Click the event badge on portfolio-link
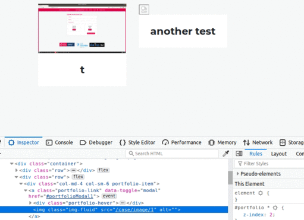Image resolution: width=304 pixels, height=220 pixels. coord(109,196)
